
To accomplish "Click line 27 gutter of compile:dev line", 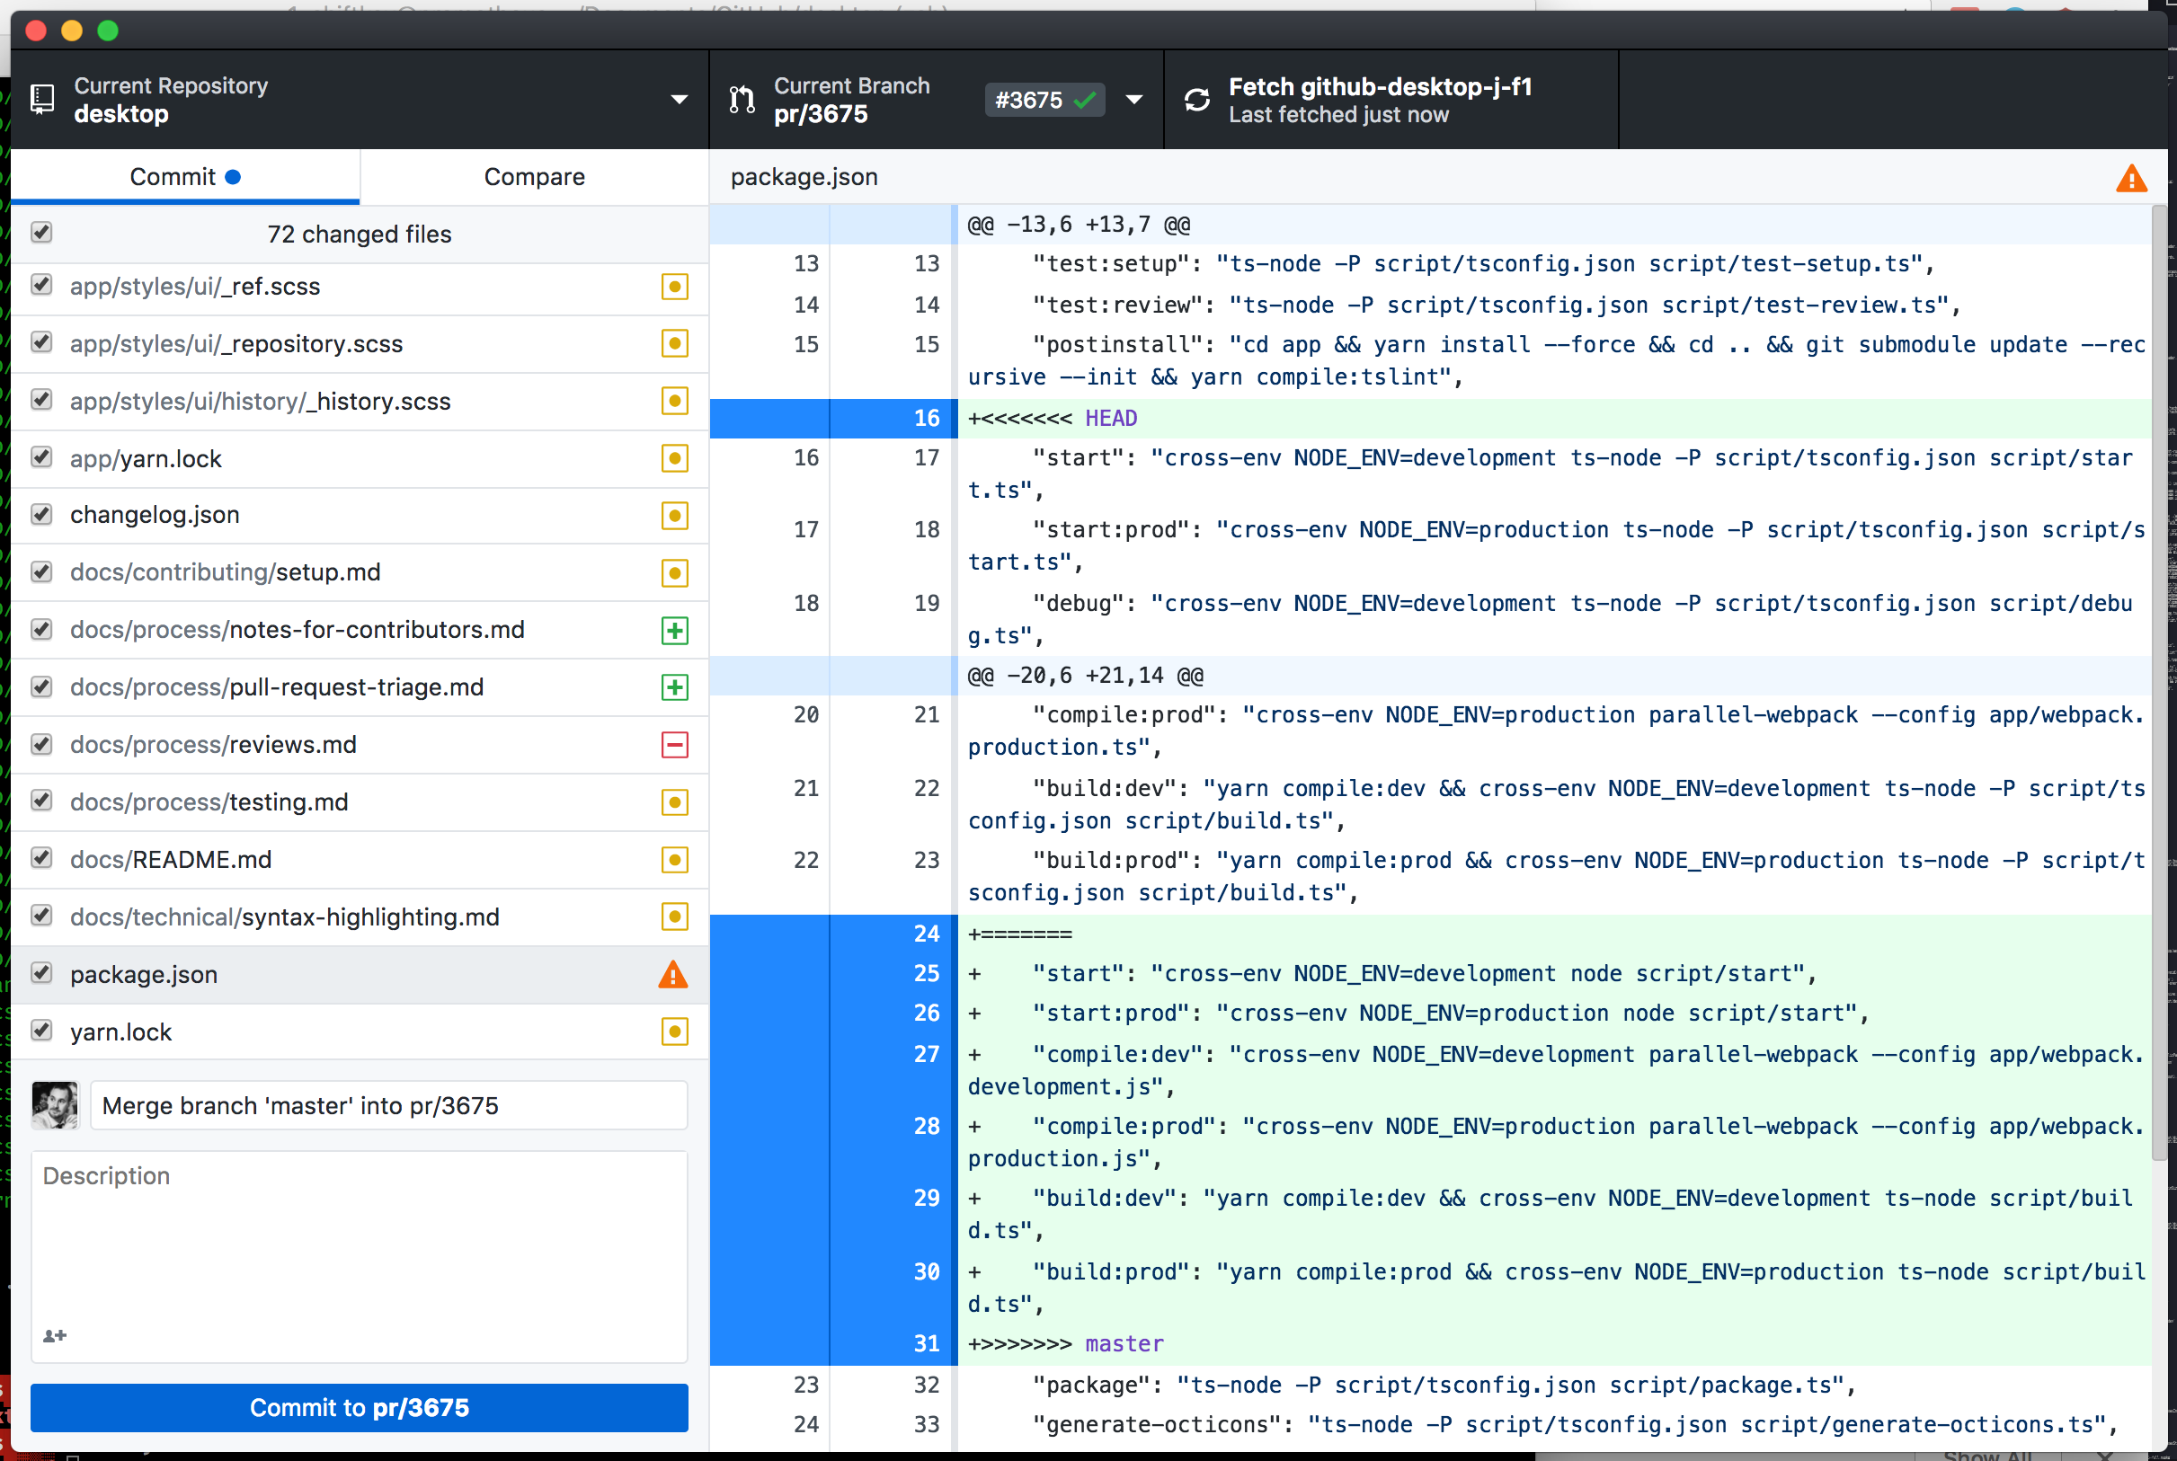I will pos(833,1069).
